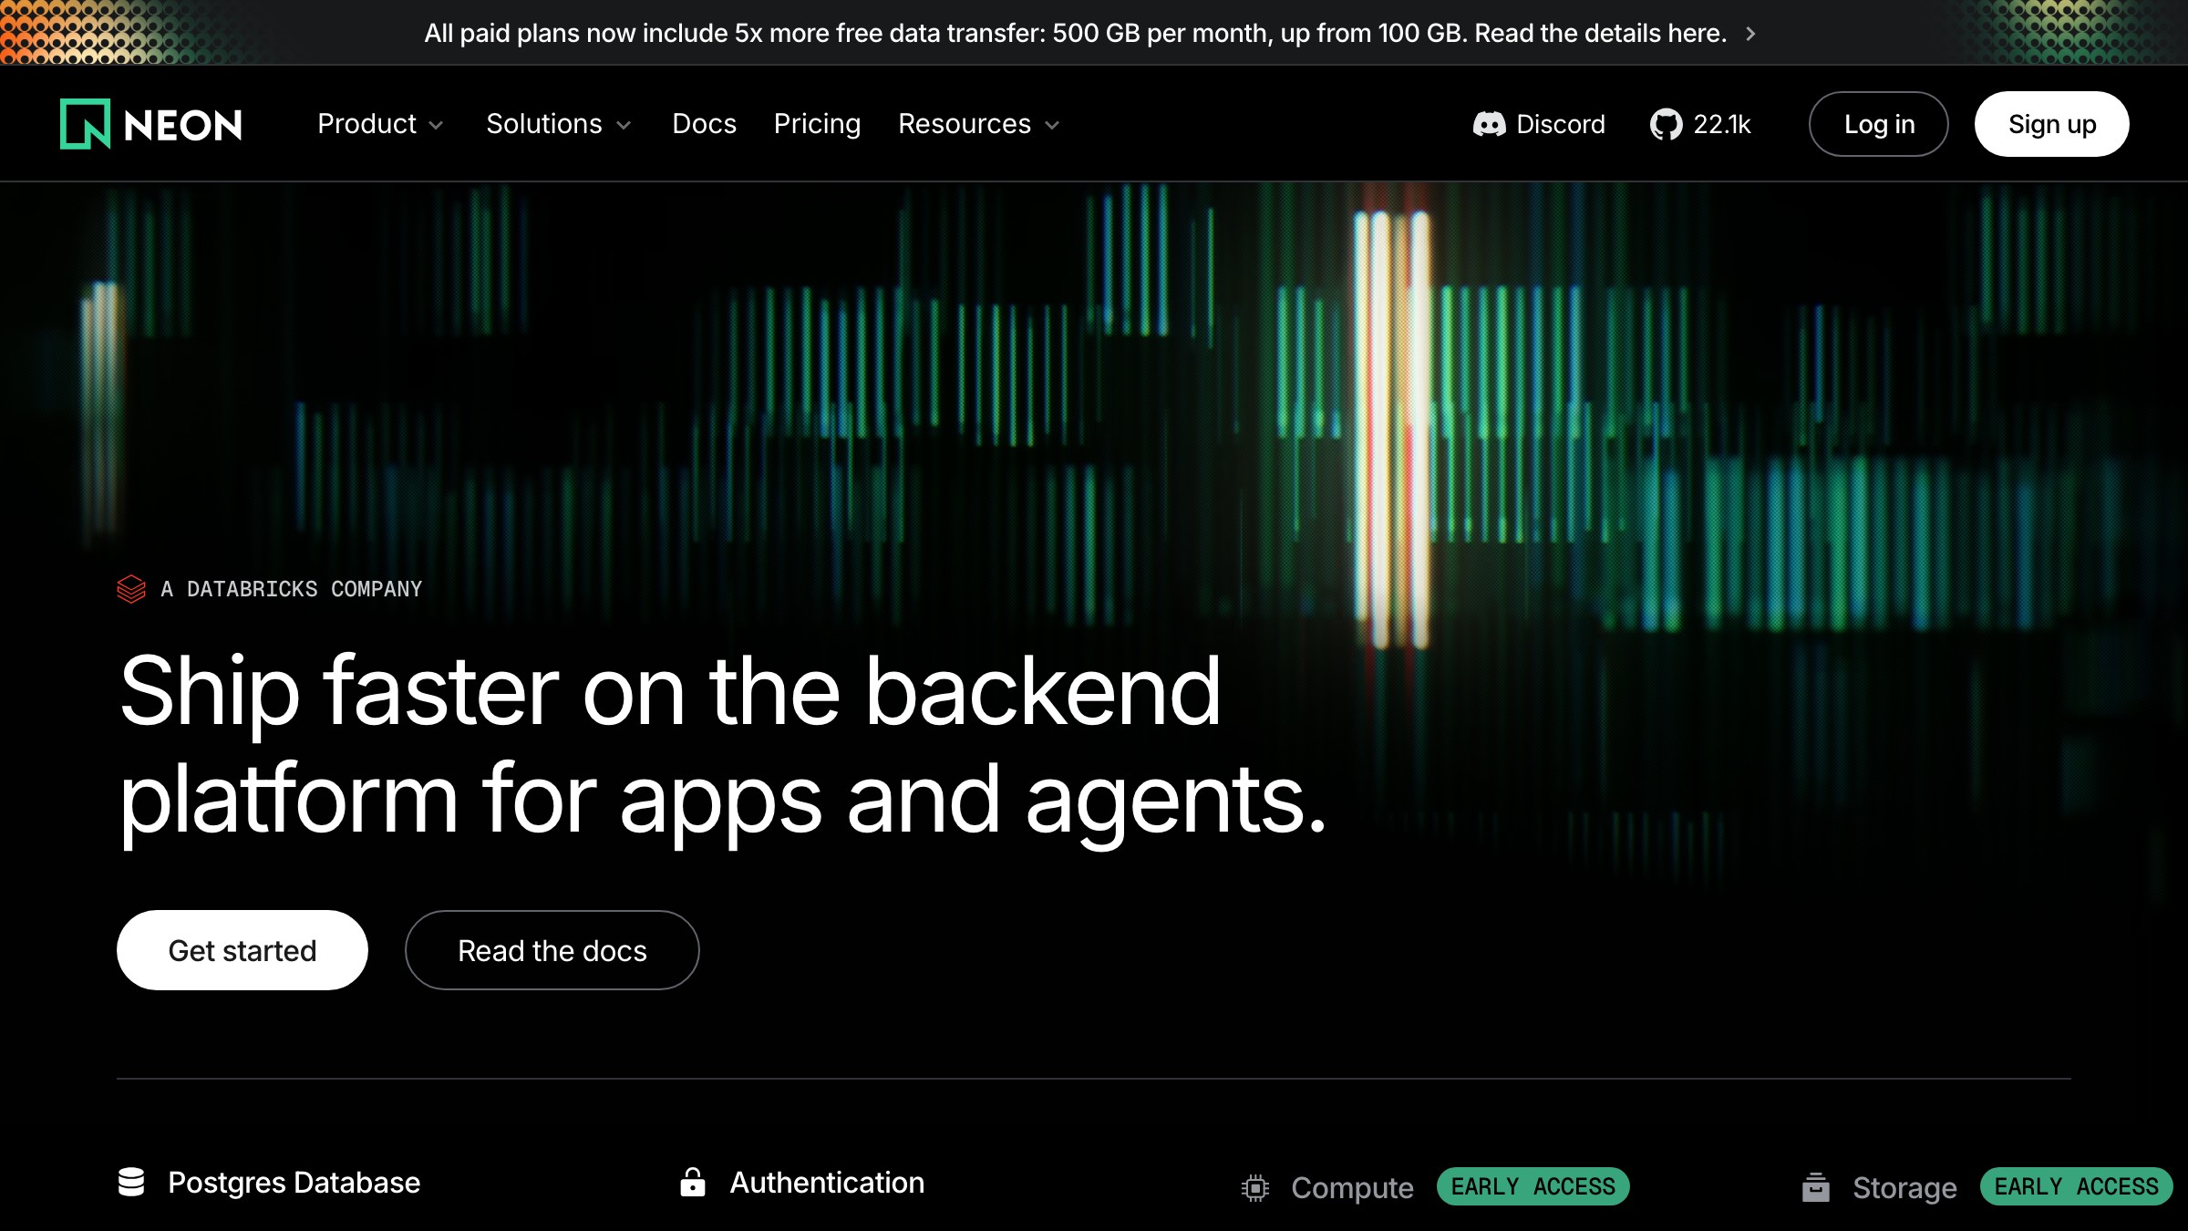
Task: Click the Storage box icon
Action: [1816, 1187]
